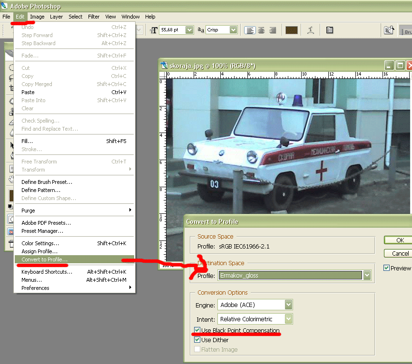Image resolution: width=412 pixels, height=364 pixels.
Task: Click the 'sRGB IEC61966-2.1' source profile text
Action: pos(244,247)
